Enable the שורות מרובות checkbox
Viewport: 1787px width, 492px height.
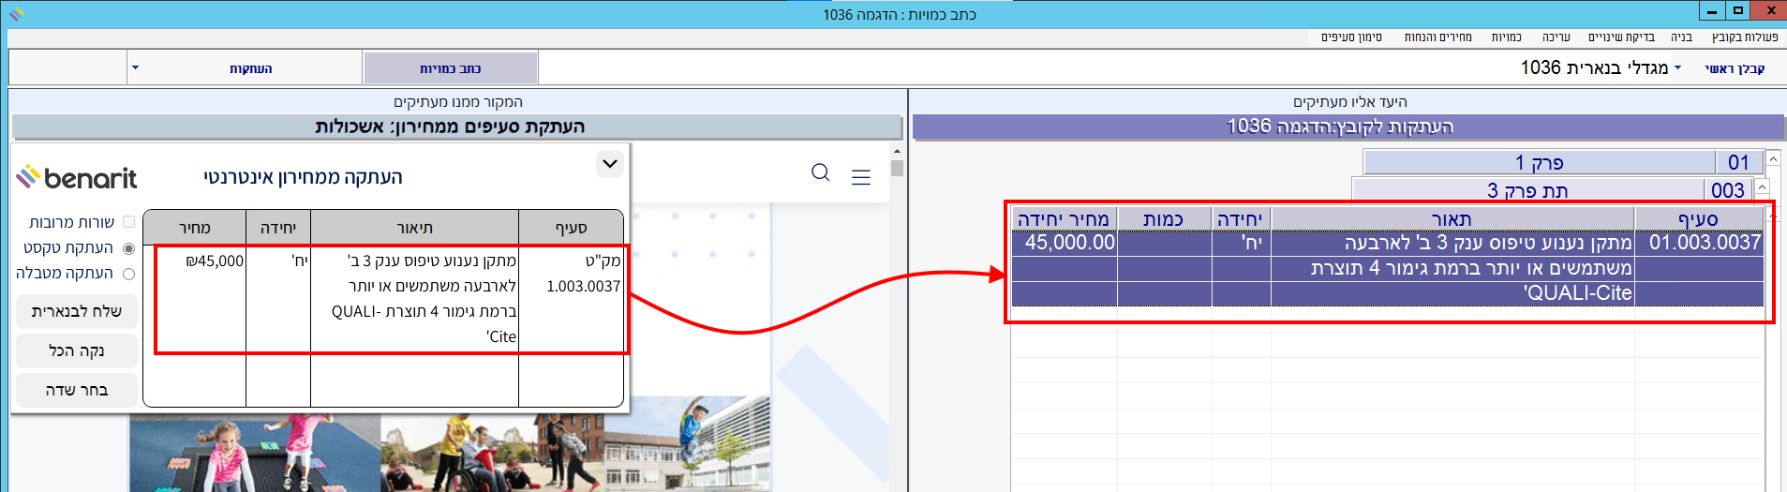pos(129,222)
